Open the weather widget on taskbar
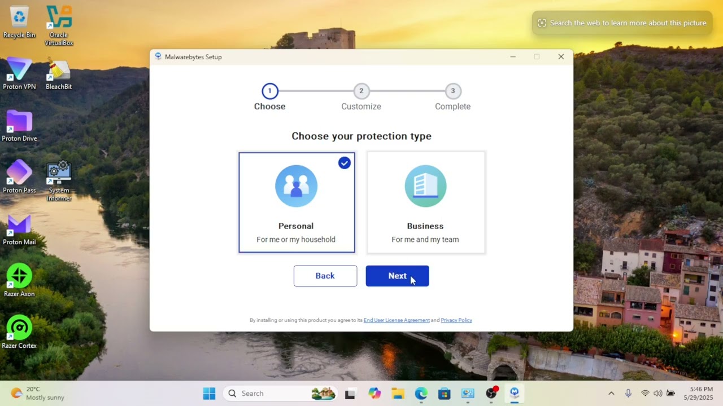Screen dimensions: 723x406 point(37,394)
